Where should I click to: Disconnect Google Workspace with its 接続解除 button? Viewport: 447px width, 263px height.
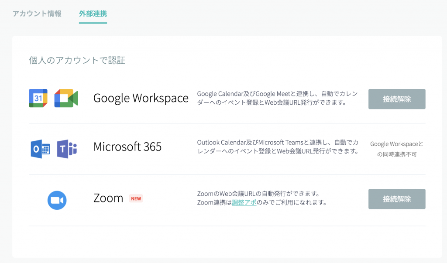tap(397, 99)
